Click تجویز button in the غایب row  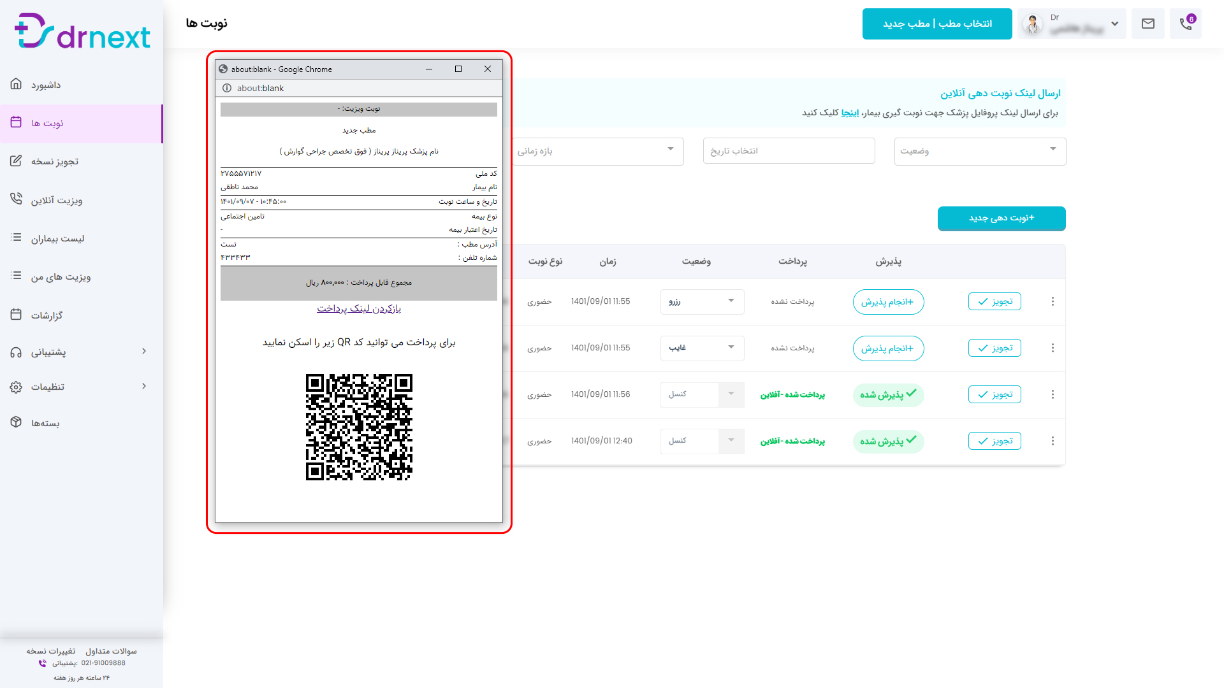click(994, 348)
